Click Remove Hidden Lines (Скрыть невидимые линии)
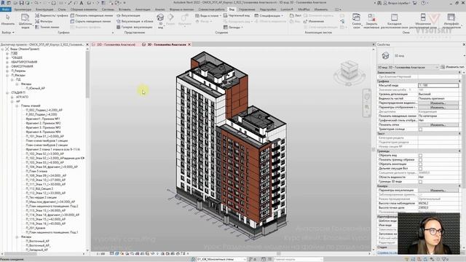 (x=90, y=21)
